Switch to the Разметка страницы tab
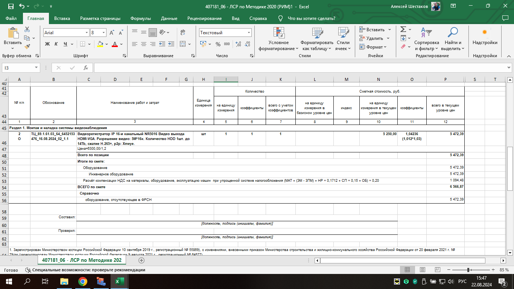 (100, 18)
